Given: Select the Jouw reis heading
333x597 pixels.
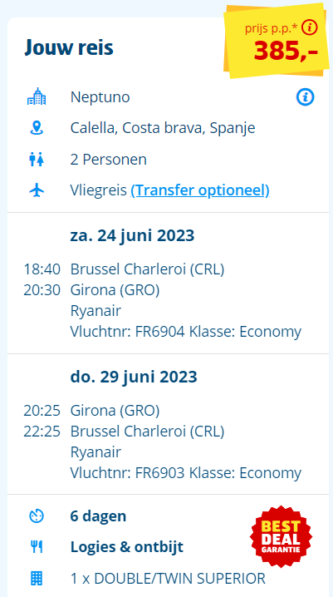Looking at the screenshot, I should [69, 48].
